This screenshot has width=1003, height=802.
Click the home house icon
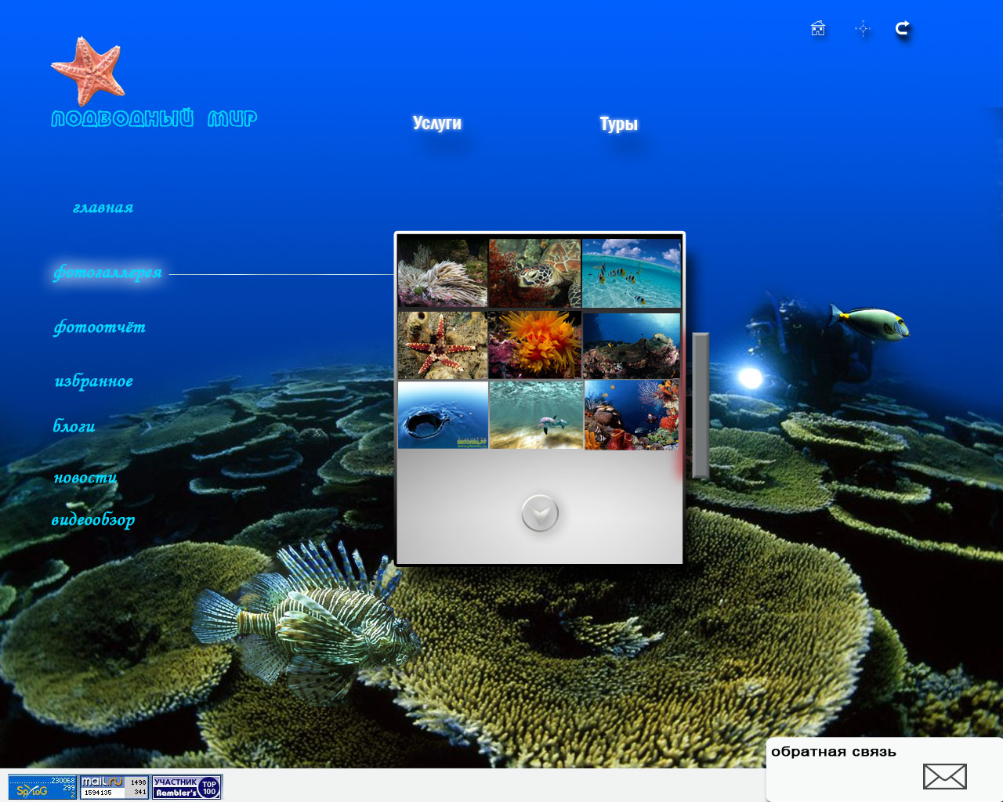pyautogui.click(x=817, y=29)
